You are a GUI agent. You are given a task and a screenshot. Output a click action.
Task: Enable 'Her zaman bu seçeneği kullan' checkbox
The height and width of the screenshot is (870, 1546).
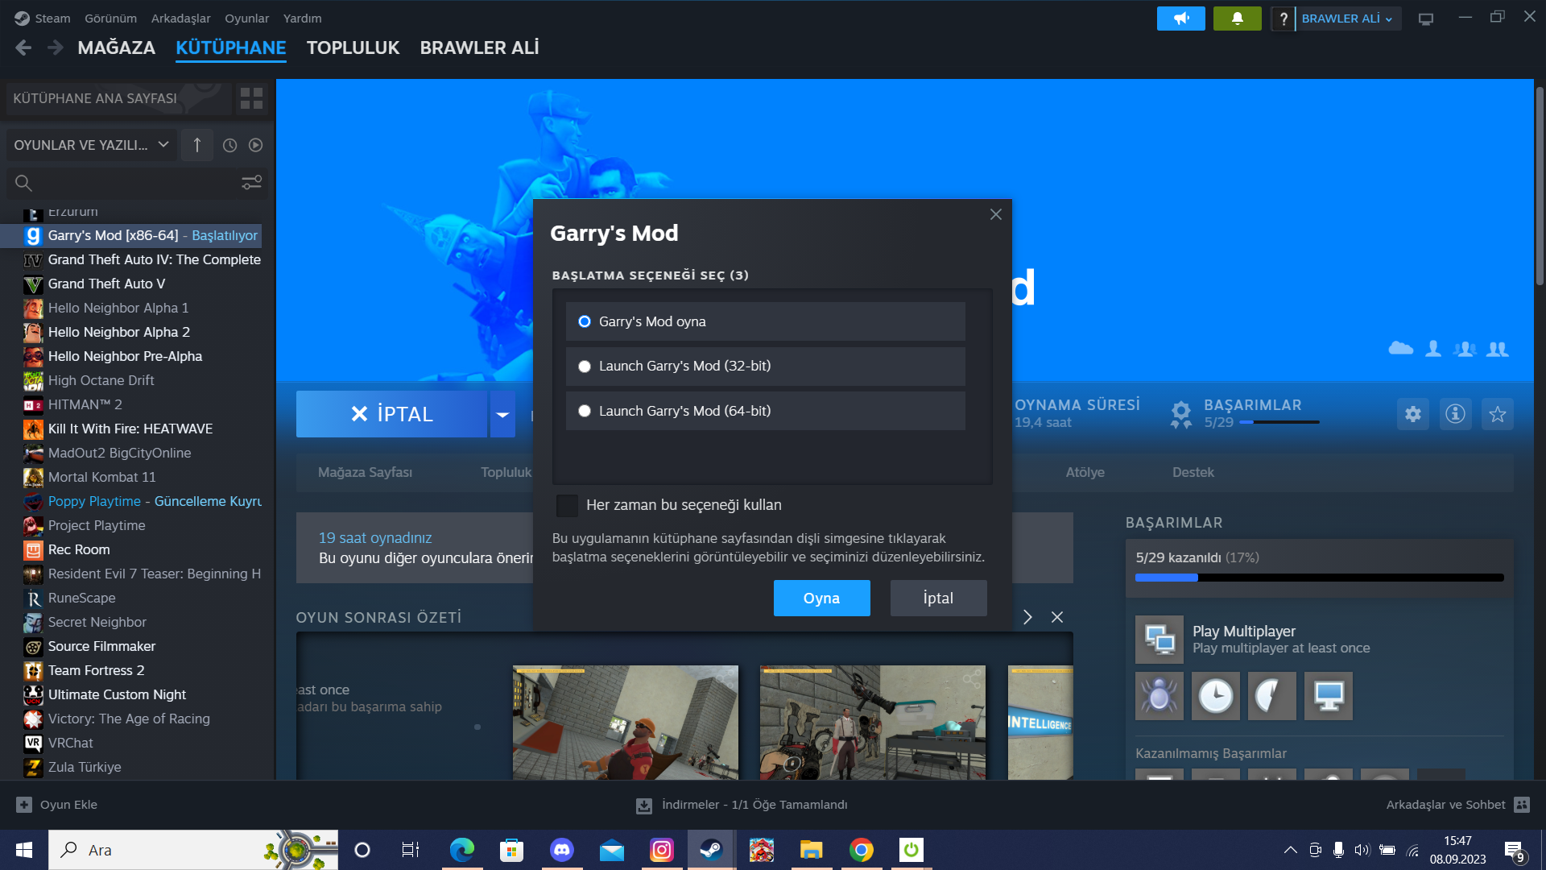(567, 505)
